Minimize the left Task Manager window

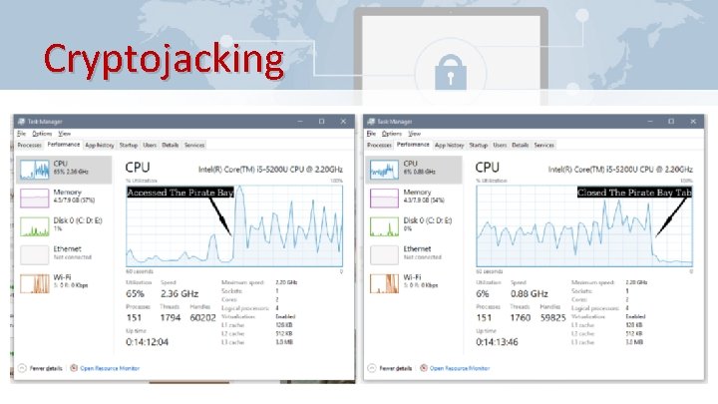tap(300, 122)
